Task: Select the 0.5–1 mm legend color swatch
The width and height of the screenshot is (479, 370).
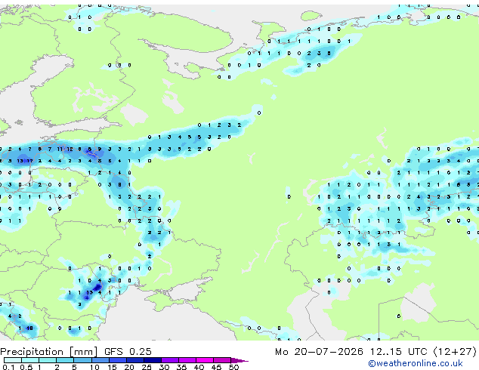Action: pos(30,360)
